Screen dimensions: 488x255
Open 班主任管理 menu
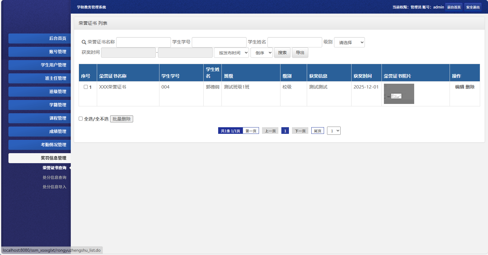40,78
